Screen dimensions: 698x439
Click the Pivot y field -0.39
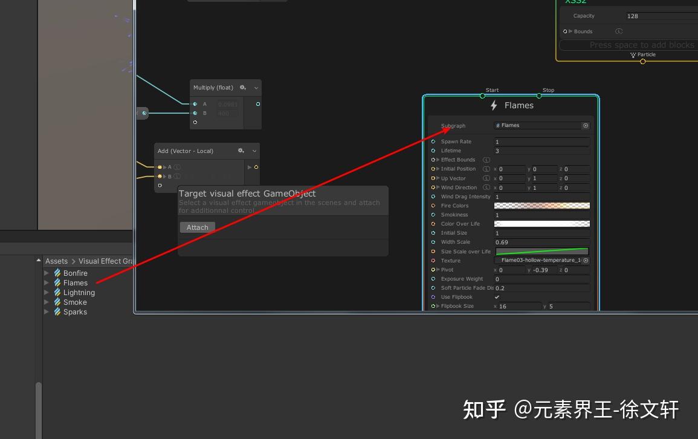(x=545, y=270)
